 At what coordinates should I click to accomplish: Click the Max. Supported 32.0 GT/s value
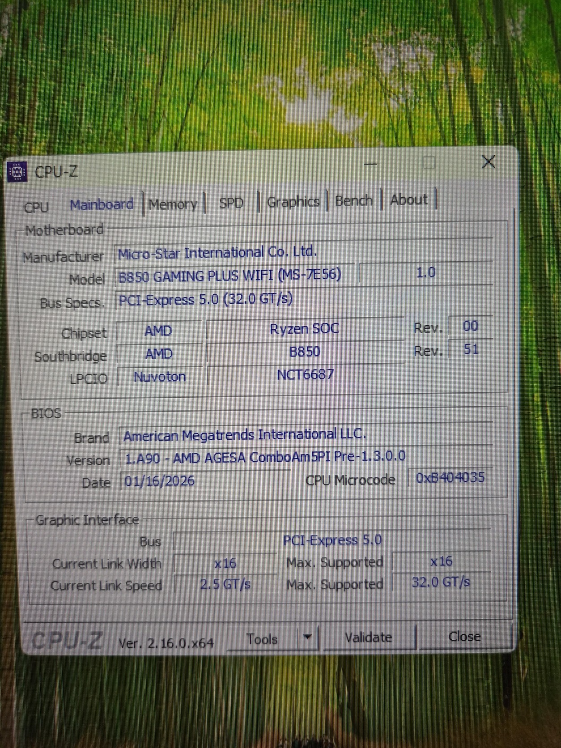tap(442, 582)
